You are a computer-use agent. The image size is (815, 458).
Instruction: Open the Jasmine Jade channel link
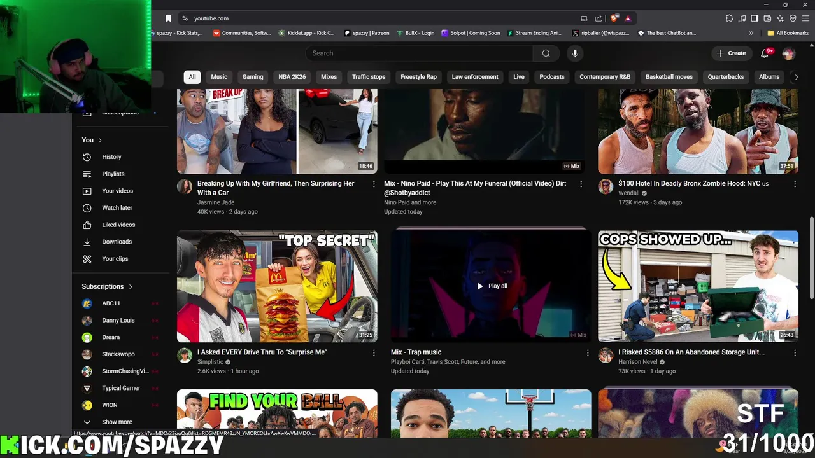pyautogui.click(x=216, y=202)
